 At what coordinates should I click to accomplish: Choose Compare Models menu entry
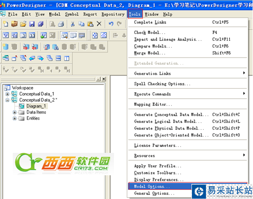188,46
